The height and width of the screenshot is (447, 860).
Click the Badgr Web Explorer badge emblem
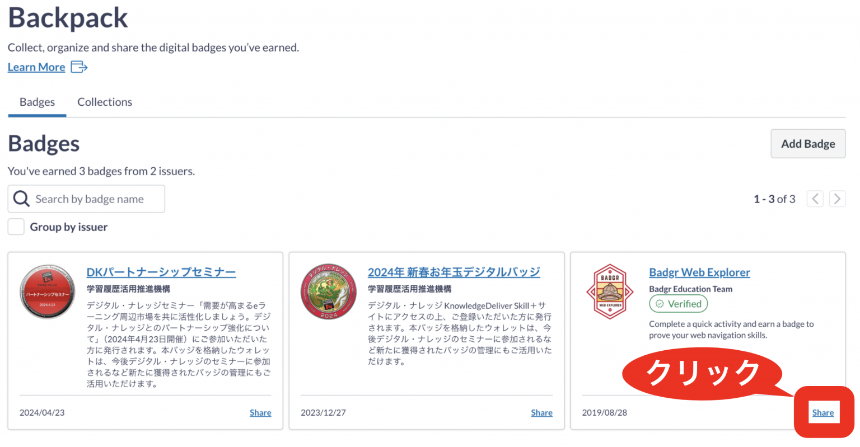(x=610, y=291)
